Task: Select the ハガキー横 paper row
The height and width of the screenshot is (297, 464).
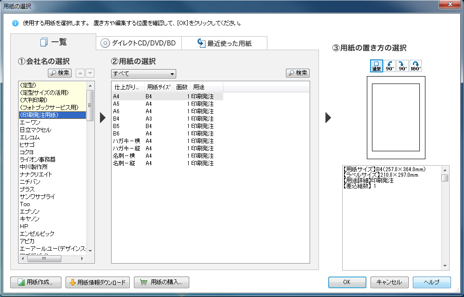Action: (126, 141)
